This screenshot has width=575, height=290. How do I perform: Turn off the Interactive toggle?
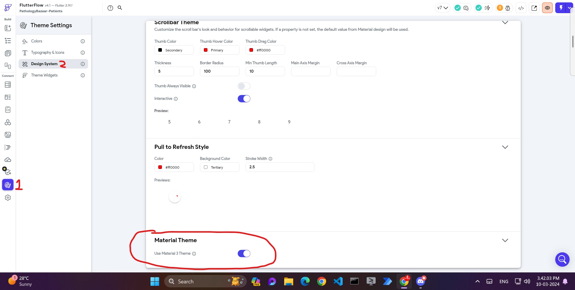pyautogui.click(x=244, y=99)
